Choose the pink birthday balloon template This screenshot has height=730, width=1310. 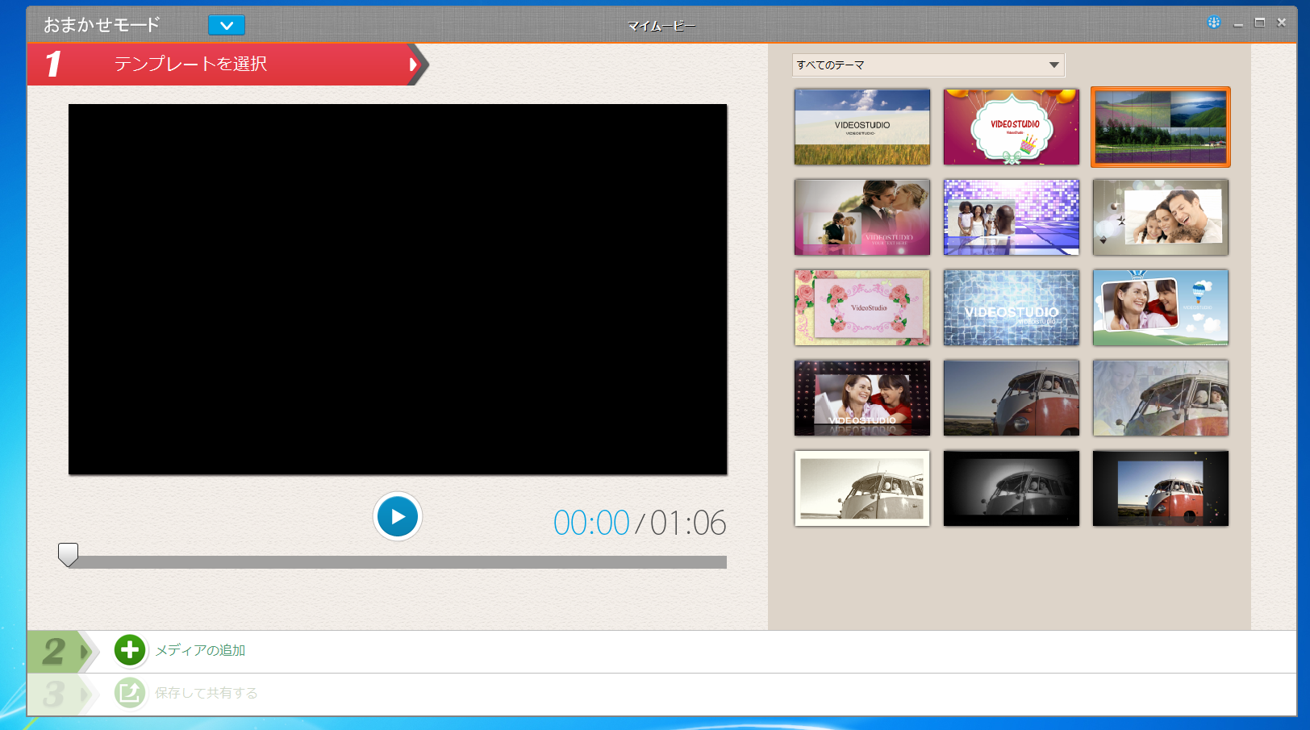pyautogui.click(x=1012, y=127)
